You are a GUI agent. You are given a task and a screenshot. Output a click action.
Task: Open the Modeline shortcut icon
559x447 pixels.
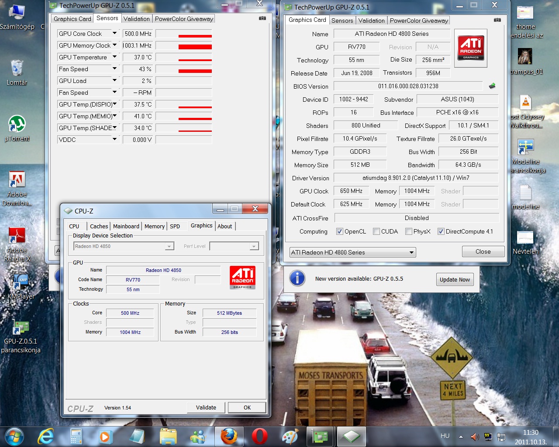526,156
